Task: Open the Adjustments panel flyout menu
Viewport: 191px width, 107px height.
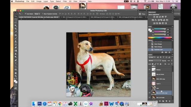Action: [172, 12]
